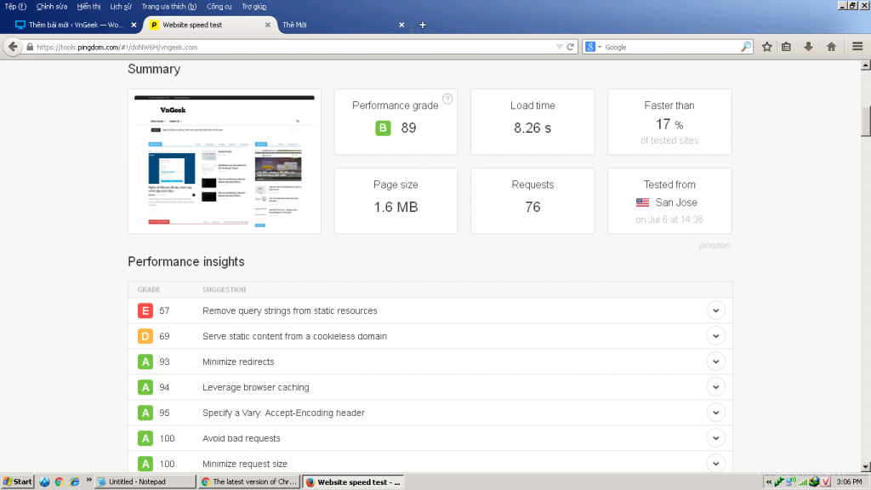Expand Remove query strings from static resources
The height and width of the screenshot is (490, 871).
pyautogui.click(x=716, y=311)
